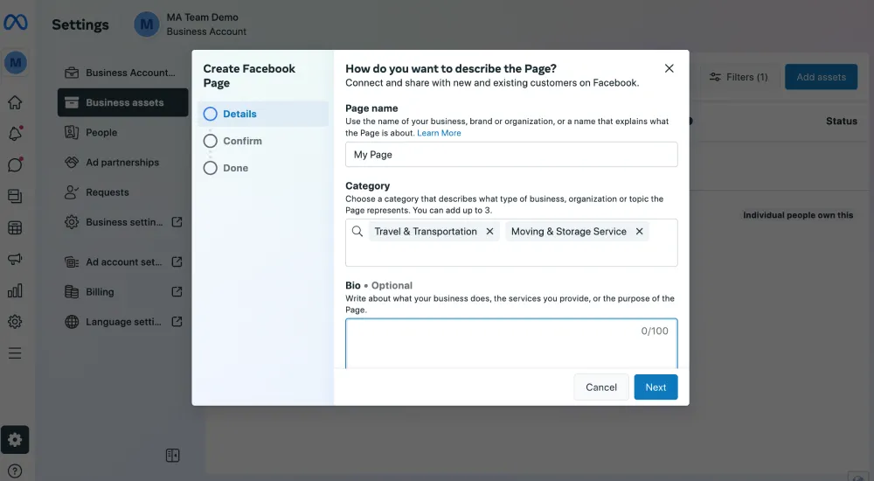Open notifications bell icon
The image size is (874, 481).
[x=15, y=134]
